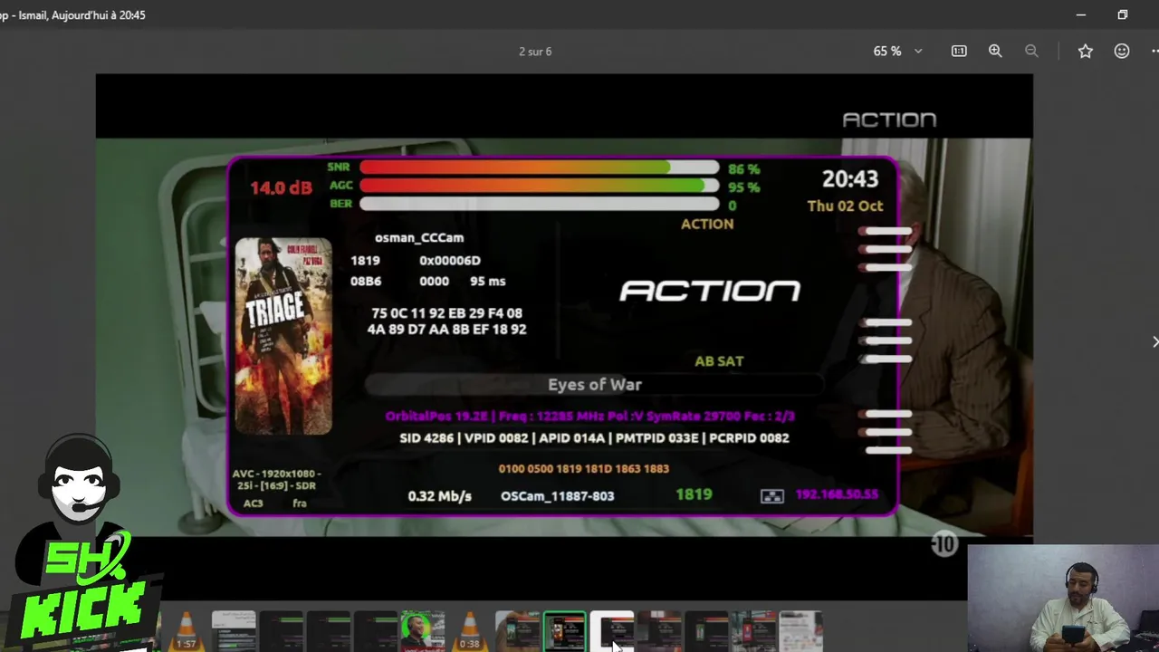Restore down the media viewer window
Image resolution: width=1159 pixels, height=652 pixels.
point(1123,15)
